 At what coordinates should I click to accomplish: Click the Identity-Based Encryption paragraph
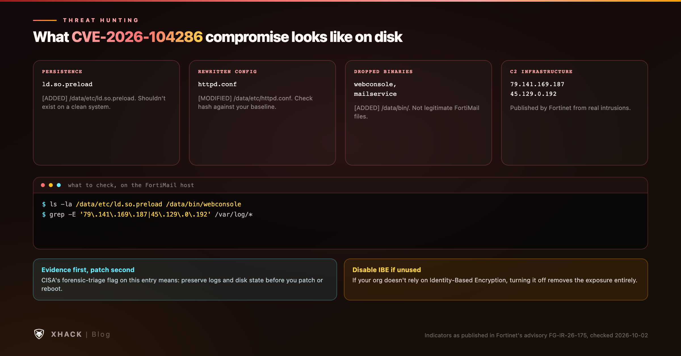(x=495, y=280)
